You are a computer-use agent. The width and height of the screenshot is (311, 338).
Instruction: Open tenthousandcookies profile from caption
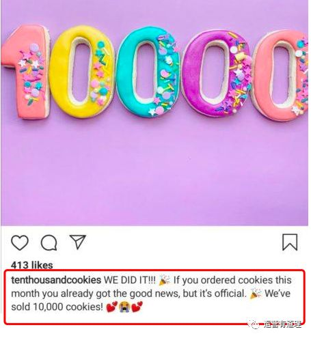pyautogui.click(x=56, y=280)
